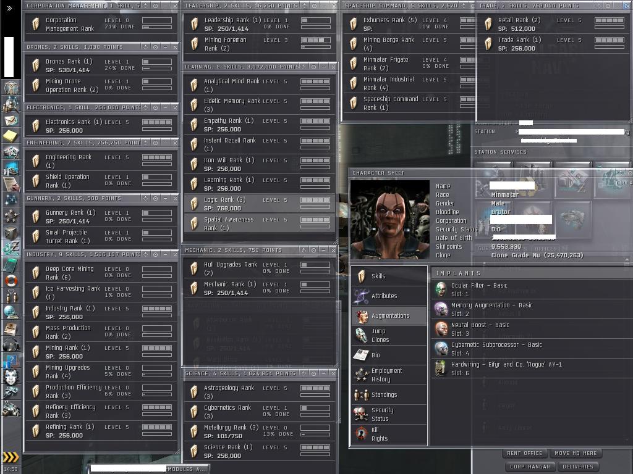The image size is (633, 474).
Task: Toggle pin on the Engineering window
Action: (155, 143)
